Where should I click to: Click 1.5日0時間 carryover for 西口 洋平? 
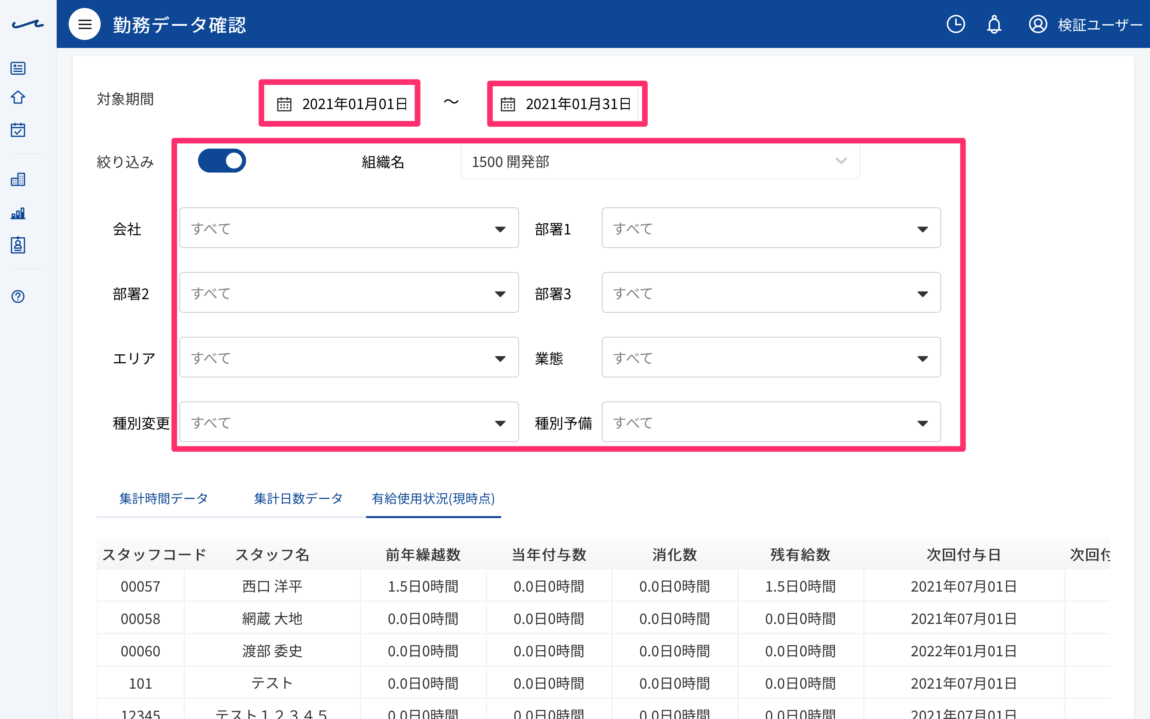tap(423, 586)
